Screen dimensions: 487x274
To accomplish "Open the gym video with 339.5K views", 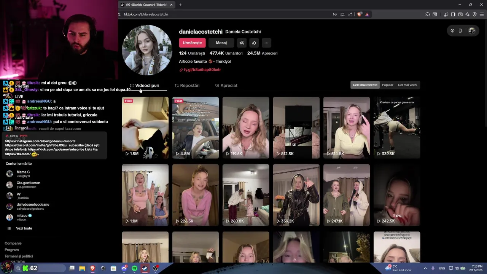I will 397,127.
